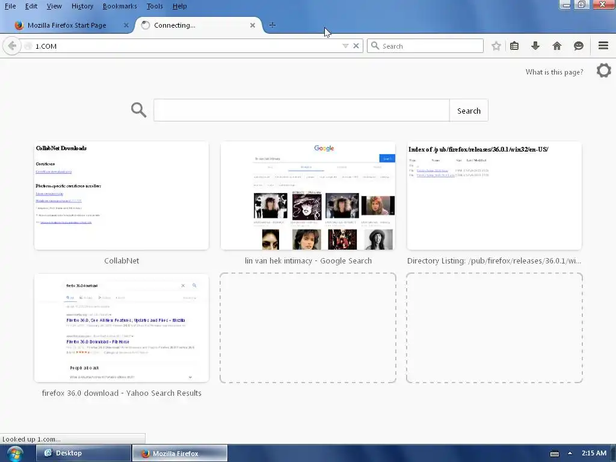
Task: Select Mozilla Firefox taskbar button
Action: (x=179, y=453)
